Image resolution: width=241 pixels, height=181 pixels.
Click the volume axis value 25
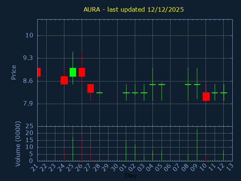(29, 126)
